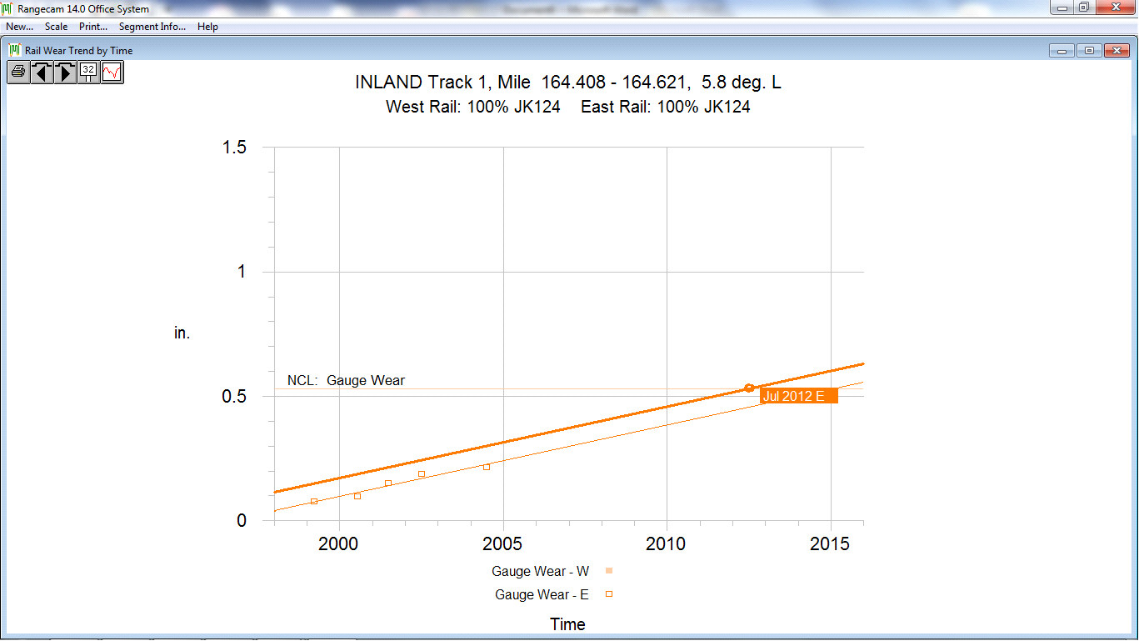Click the printer icon in the toolbar

pyautogui.click(x=18, y=73)
